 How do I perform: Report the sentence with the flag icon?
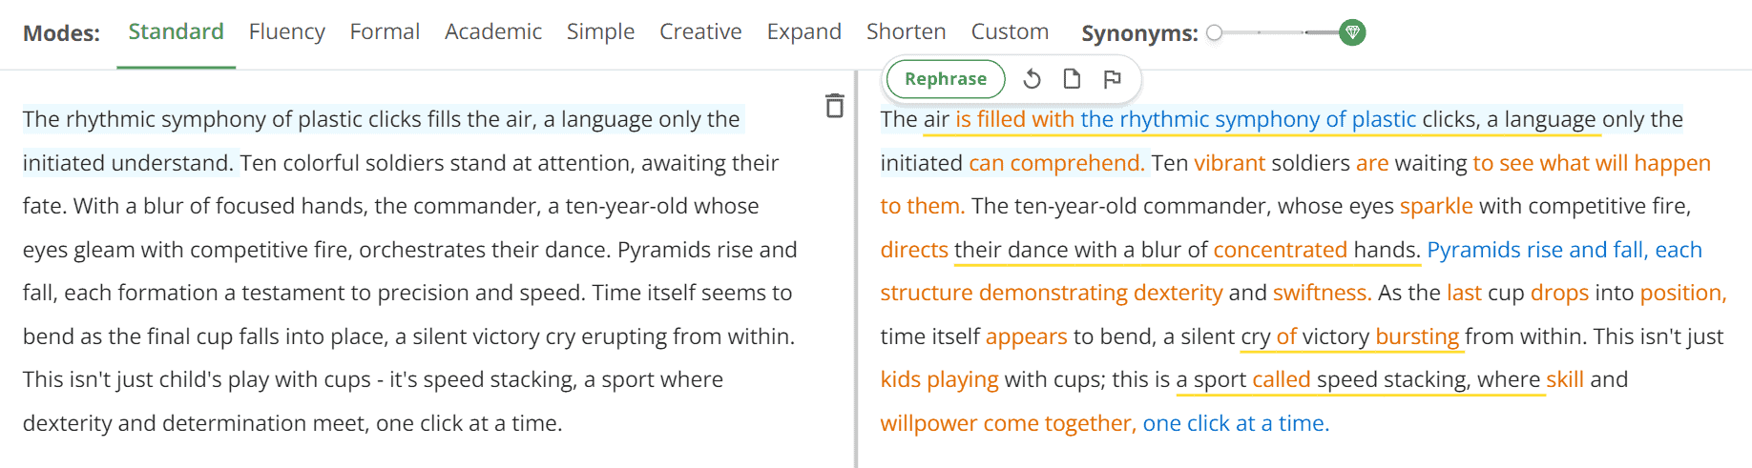coord(1112,79)
